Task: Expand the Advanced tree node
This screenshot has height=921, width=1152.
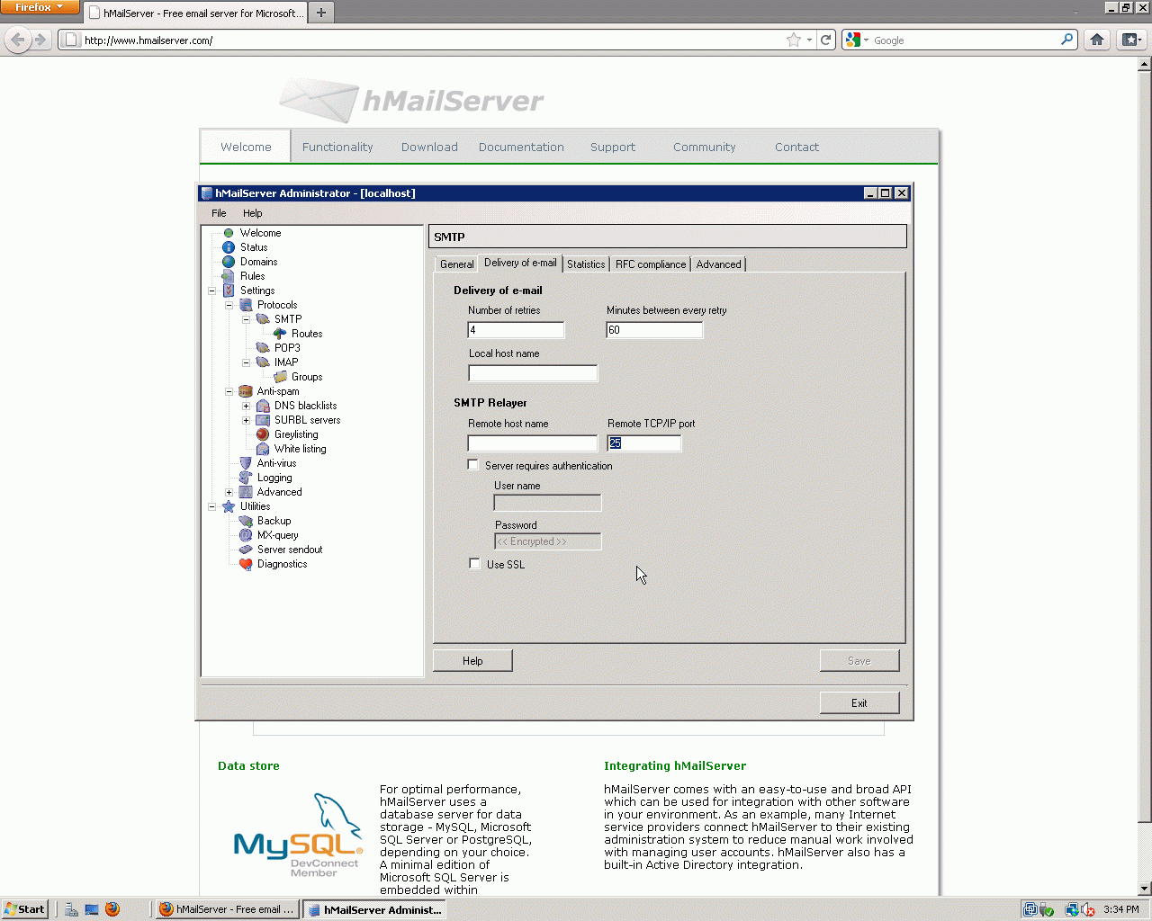Action: [229, 492]
